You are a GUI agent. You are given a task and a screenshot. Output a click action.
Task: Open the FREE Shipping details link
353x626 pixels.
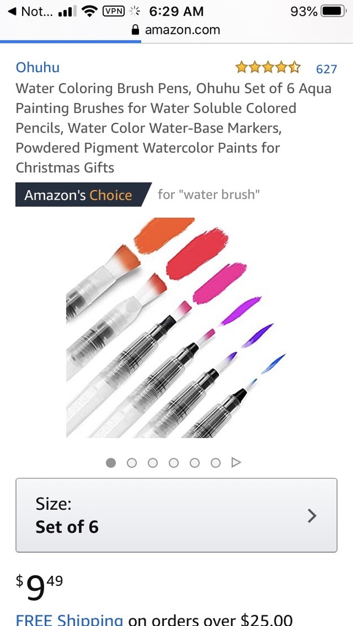pos(69,619)
